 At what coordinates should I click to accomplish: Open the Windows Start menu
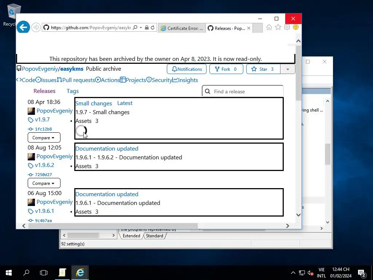click(x=9, y=273)
